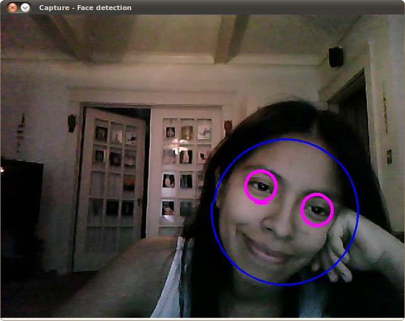
Task: Pick the top-right photo on the right door
Action: click(204, 130)
